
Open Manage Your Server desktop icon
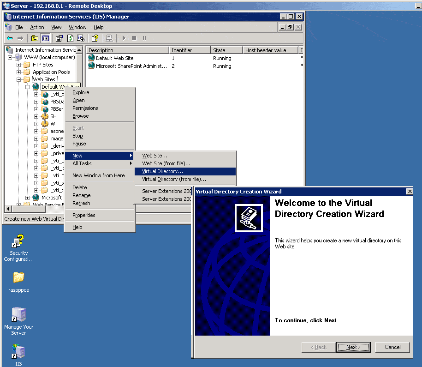18,314
